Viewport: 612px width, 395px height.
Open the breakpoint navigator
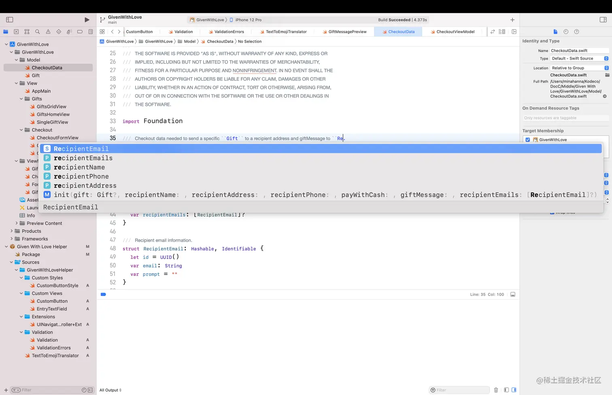(80, 32)
